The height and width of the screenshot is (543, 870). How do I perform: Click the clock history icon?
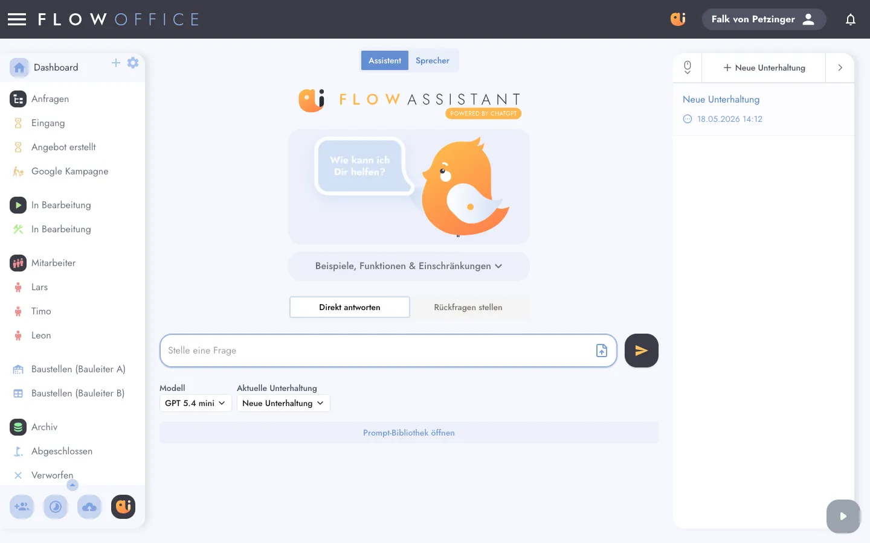pos(56,507)
